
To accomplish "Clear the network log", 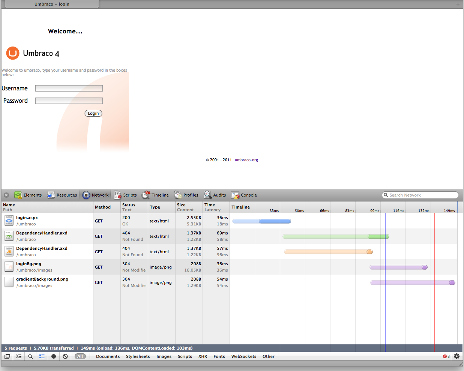I will [x=65, y=356].
